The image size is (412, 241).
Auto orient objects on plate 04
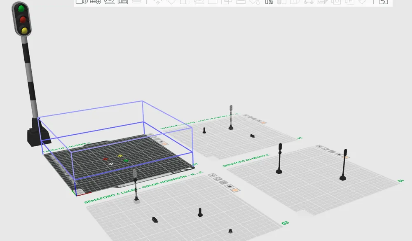coord(326,149)
